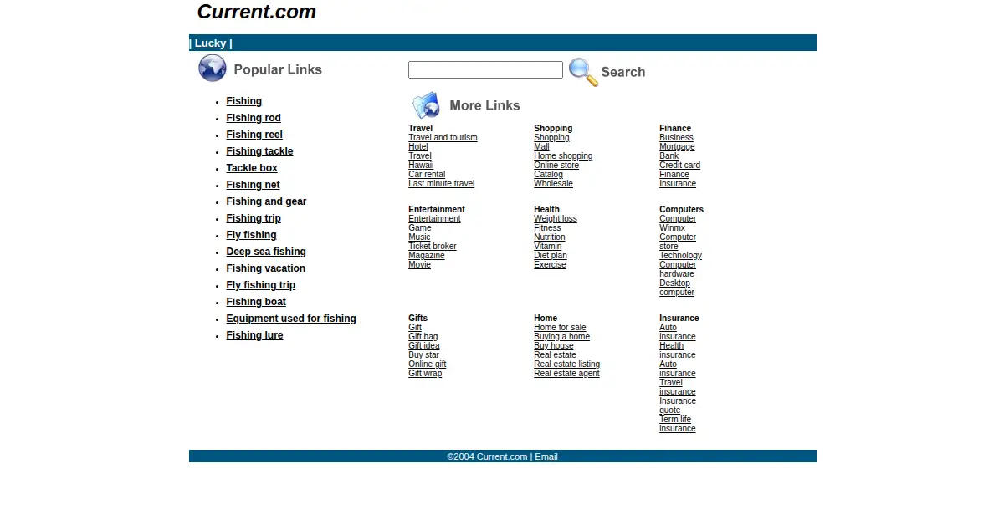Screen dimensions: 1004x525
Task: Go to the Real estate agent link
Action: click(x=566, y=374)
